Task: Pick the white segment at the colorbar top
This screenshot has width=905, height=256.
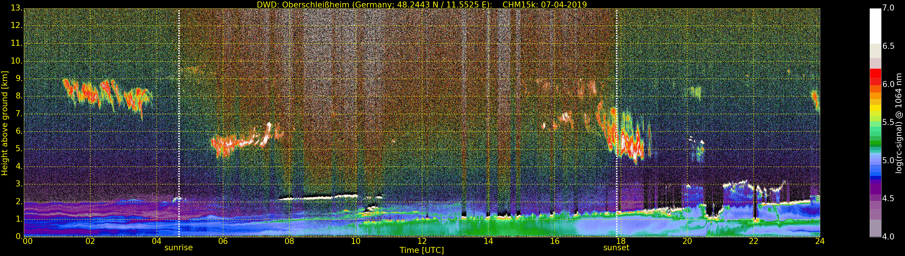Action: [x=875, y=26]
